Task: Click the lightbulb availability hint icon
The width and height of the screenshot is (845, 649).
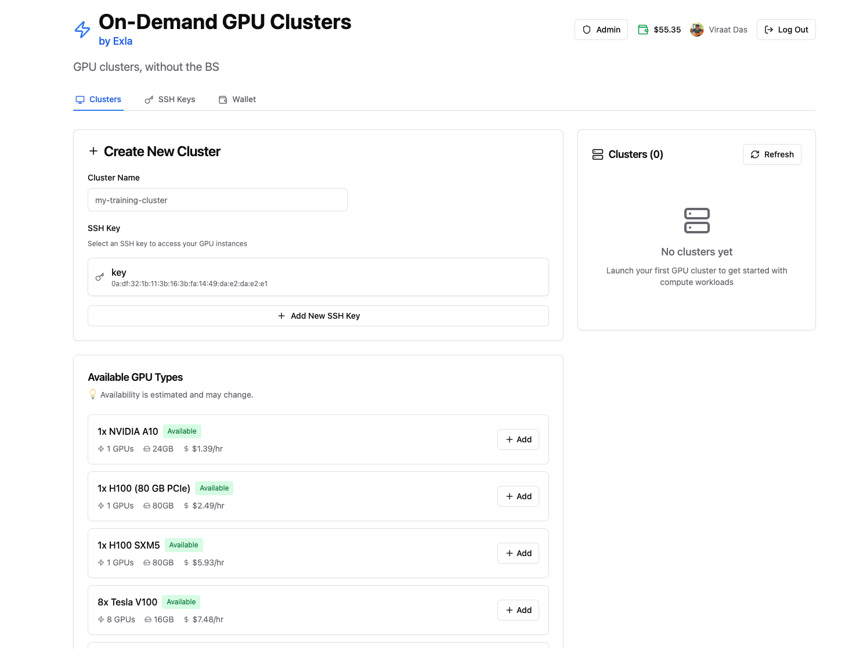Action: coord(93,395)
